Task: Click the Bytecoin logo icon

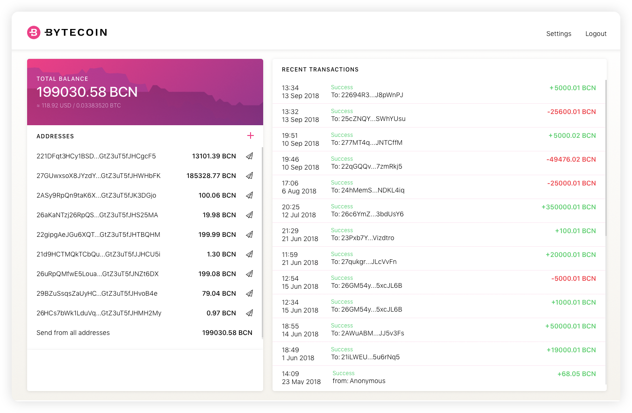Action: click(x=33, y=32)
